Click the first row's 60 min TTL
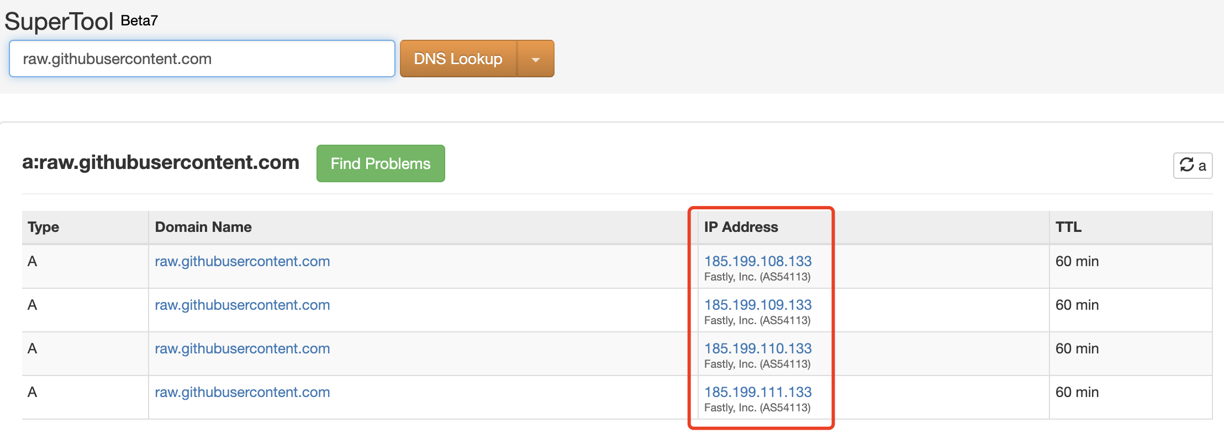 pyautogui.click(x=1077, y=261)
